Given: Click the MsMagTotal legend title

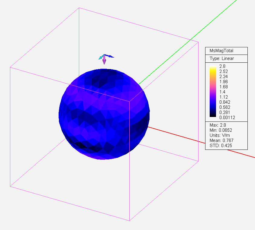Looking at the screenshot, I should [x=221, y=51].
